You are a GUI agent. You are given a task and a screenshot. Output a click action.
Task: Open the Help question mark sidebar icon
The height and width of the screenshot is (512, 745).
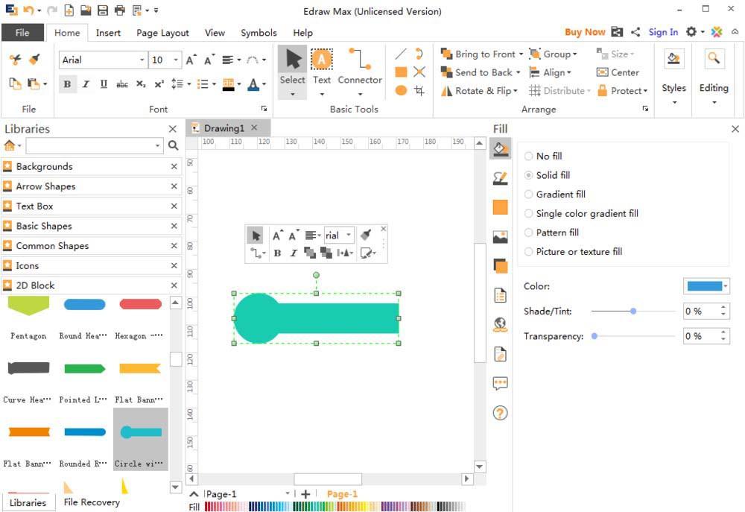[x=500, y=412]
